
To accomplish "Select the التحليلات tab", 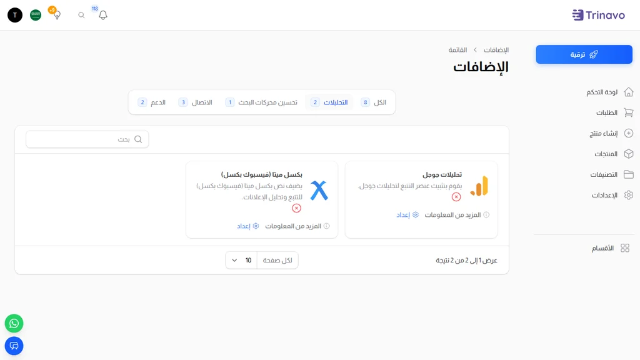I will (x=329, y=102).
